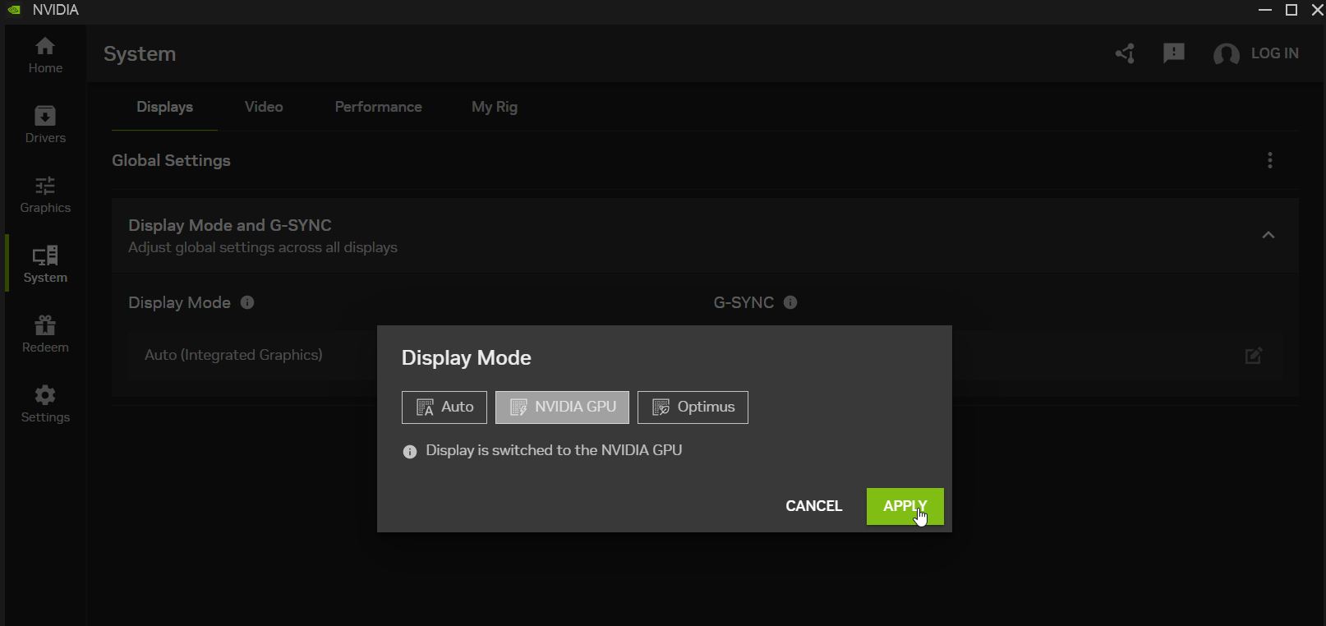1326x626 pixels.
Task: Collapse Display Mode and G-SYNC section
Action: 1268,235
